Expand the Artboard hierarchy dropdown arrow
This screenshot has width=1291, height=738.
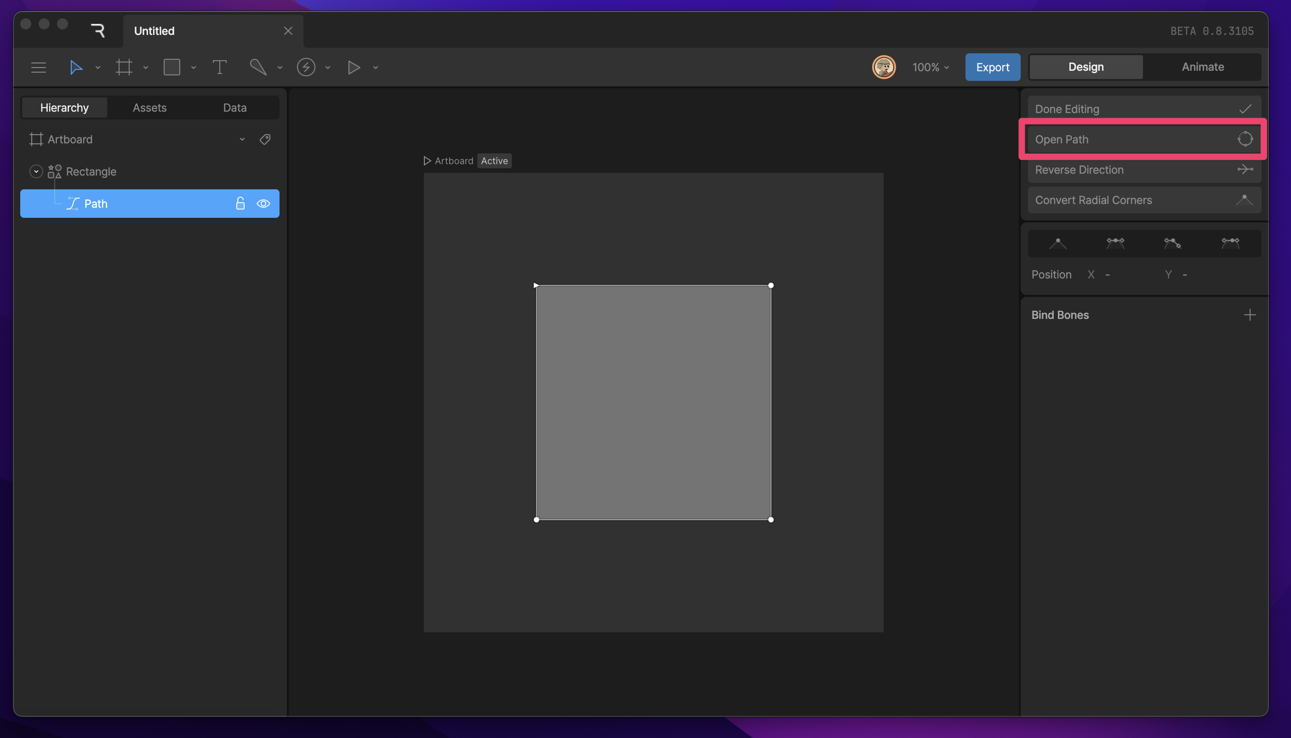242,139
